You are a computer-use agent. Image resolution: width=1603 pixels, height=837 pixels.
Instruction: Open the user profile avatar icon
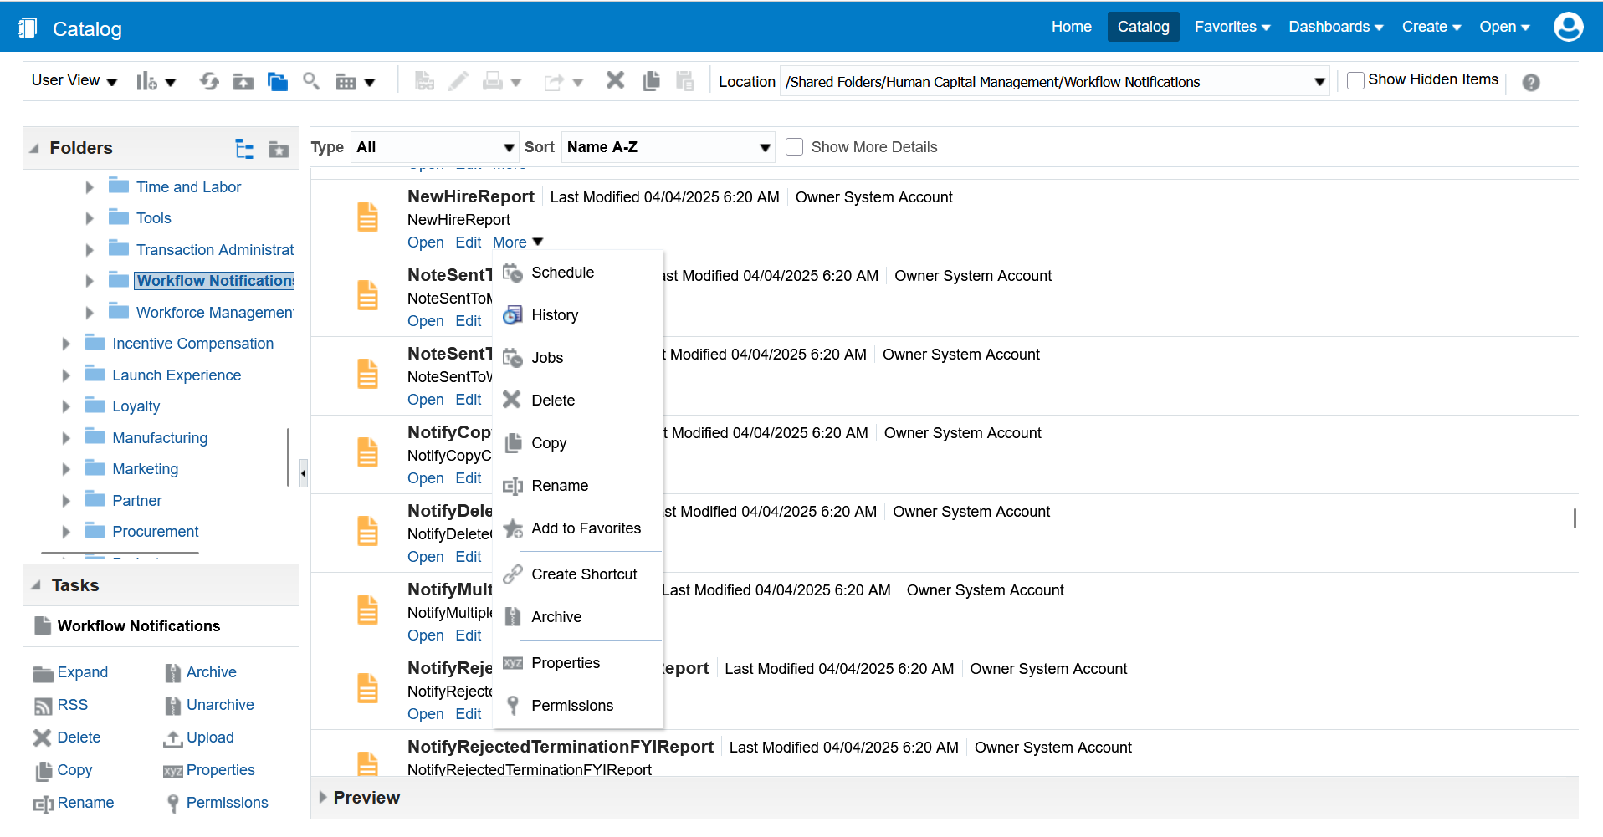click(1568, 27)
